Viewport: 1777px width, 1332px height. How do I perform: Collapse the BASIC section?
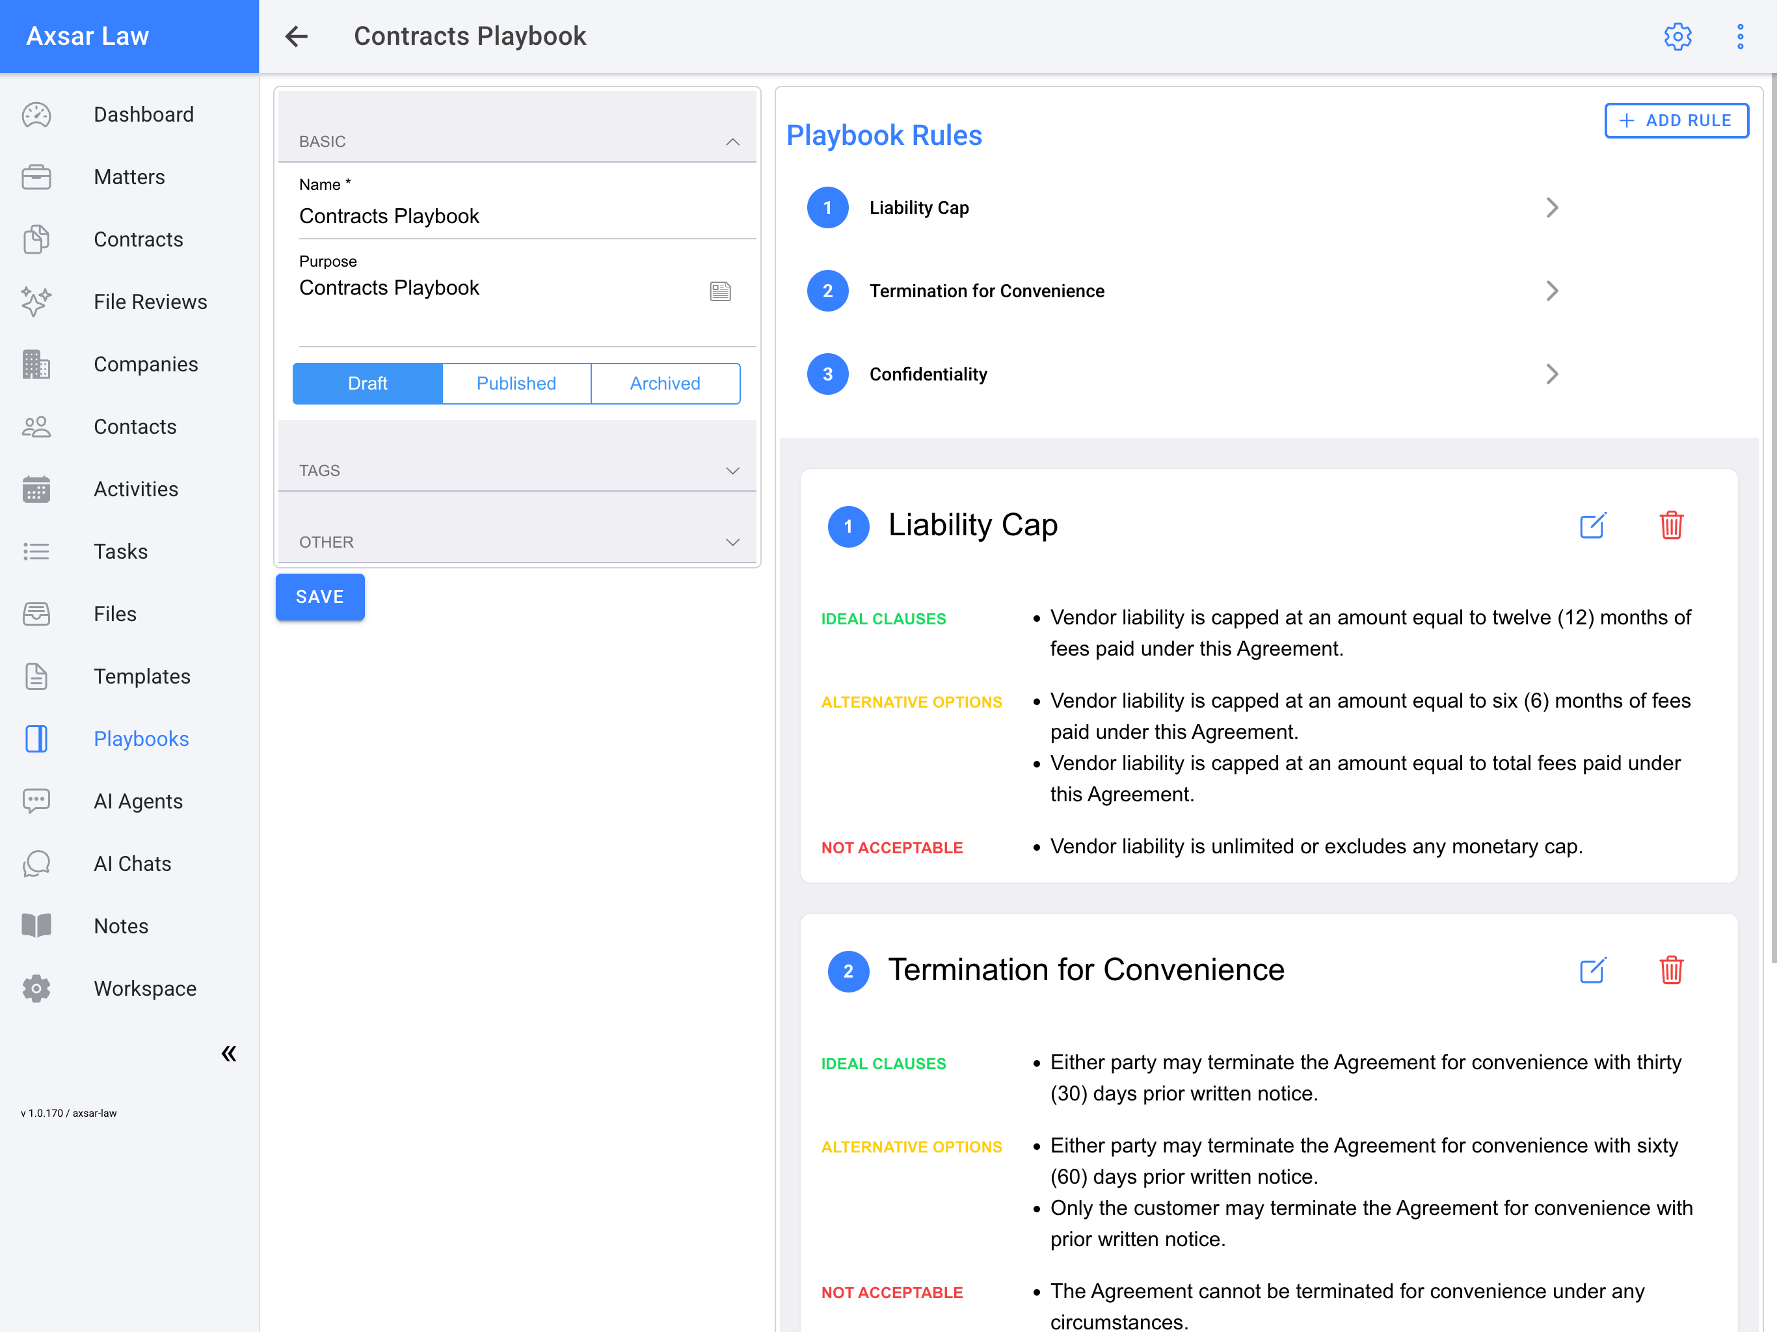(732, 141)
